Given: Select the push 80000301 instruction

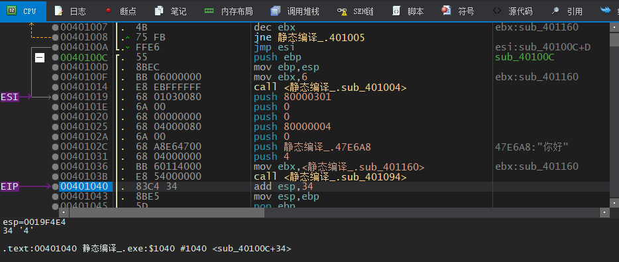Looking at the screenshot, I should pos(292,97).
